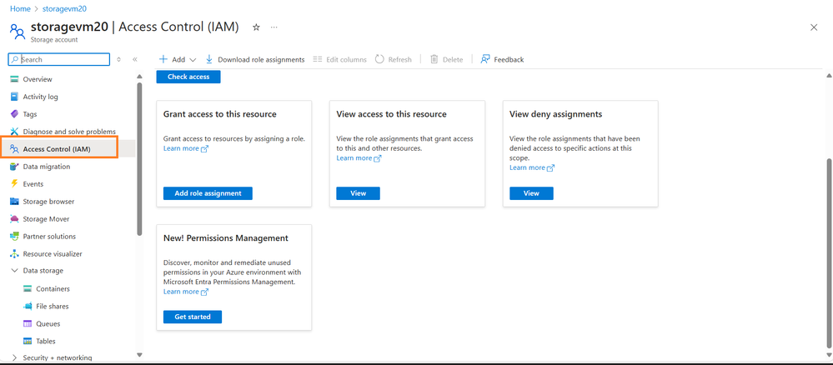Image resolution: width=833 pixels, height=365 pixels.
Task: Open Diagnose and solve problems wrench icon
Action: coord(14,131)
